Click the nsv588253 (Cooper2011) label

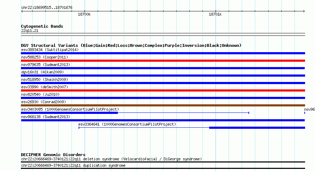45,57
